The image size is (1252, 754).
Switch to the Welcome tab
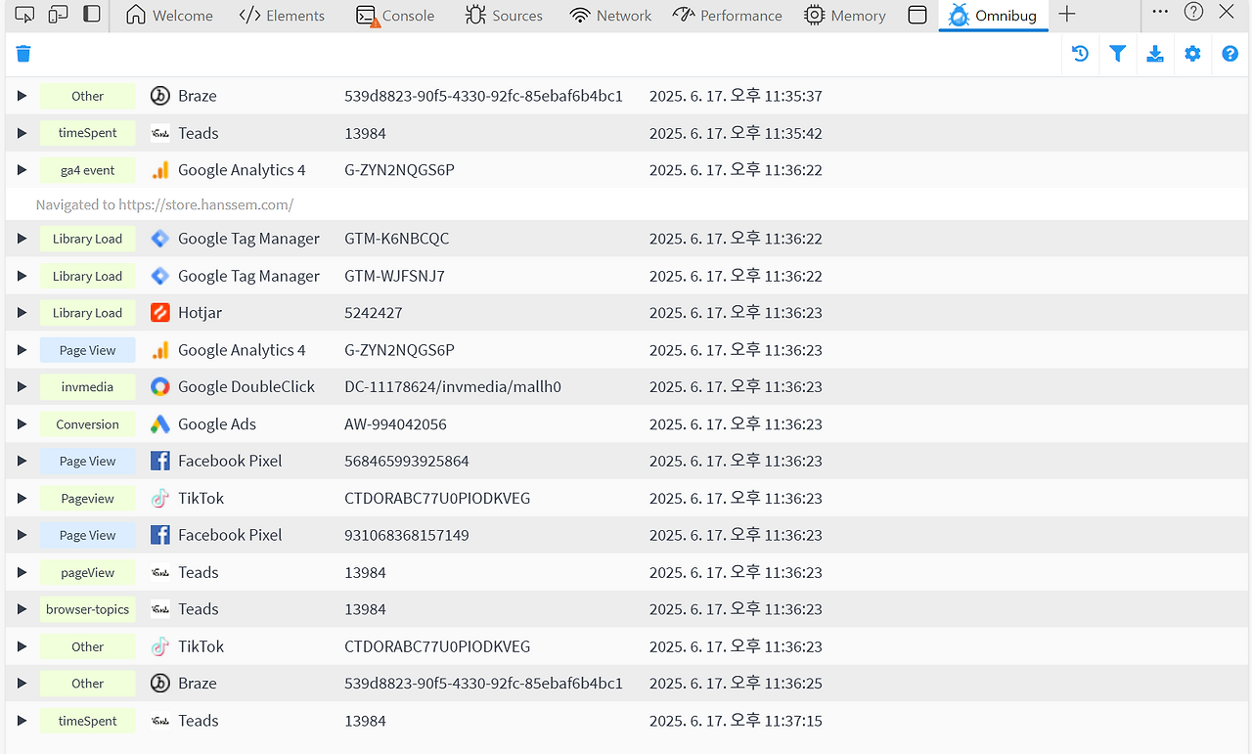coord(169,16)
